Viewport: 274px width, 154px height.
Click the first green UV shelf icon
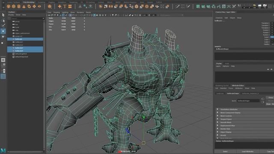coord(198,7)
